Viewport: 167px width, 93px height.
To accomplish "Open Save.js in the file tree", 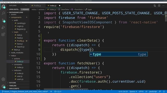I will click(x=20, y=44).
